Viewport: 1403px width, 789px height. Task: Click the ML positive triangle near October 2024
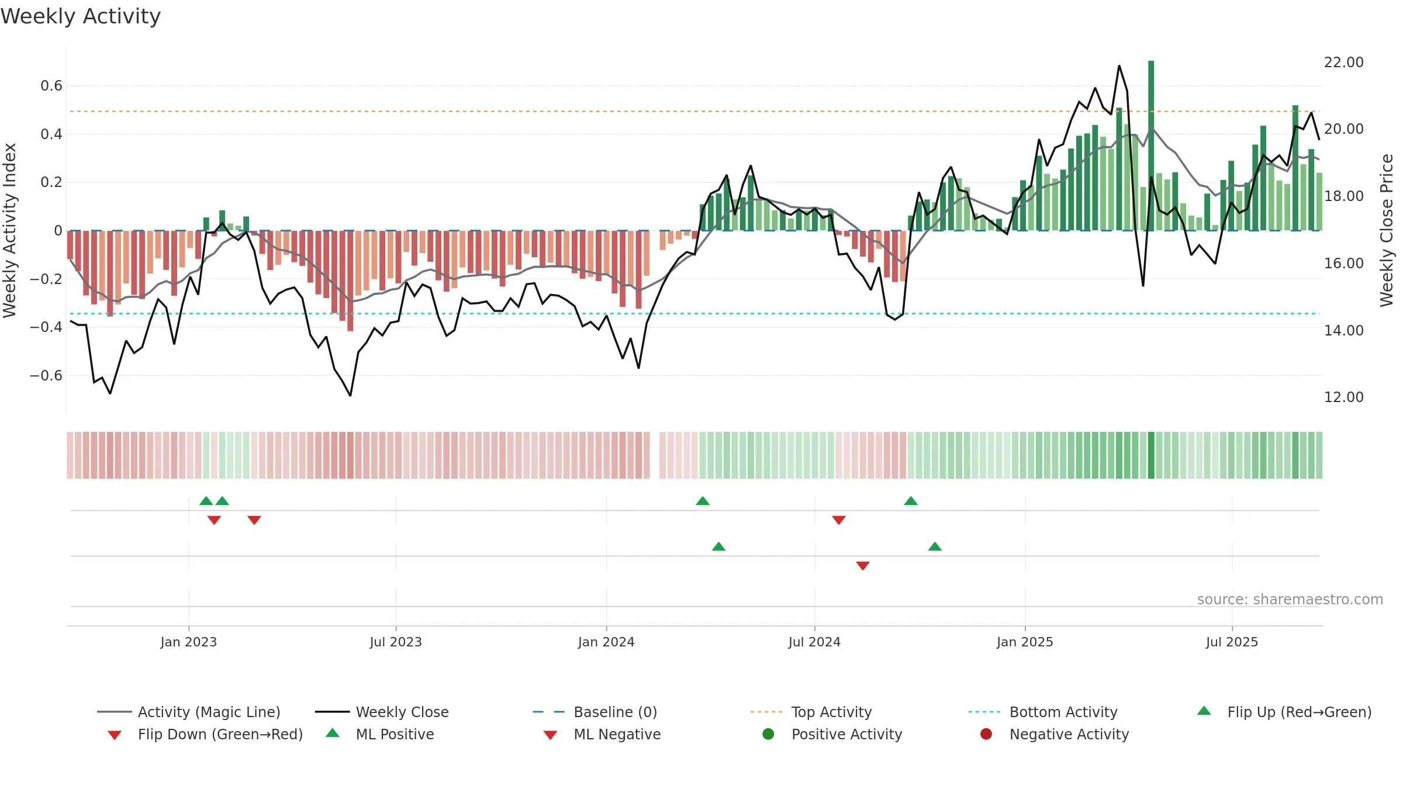935,546
